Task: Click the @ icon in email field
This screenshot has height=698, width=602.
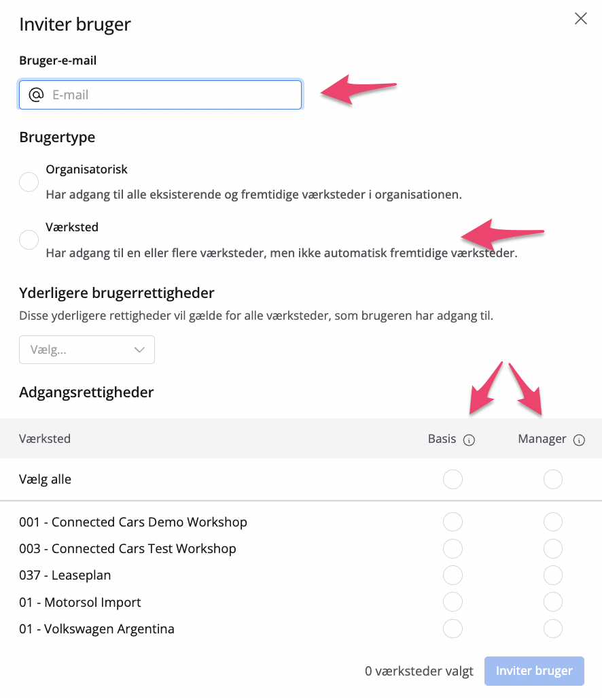Action: 36,95
